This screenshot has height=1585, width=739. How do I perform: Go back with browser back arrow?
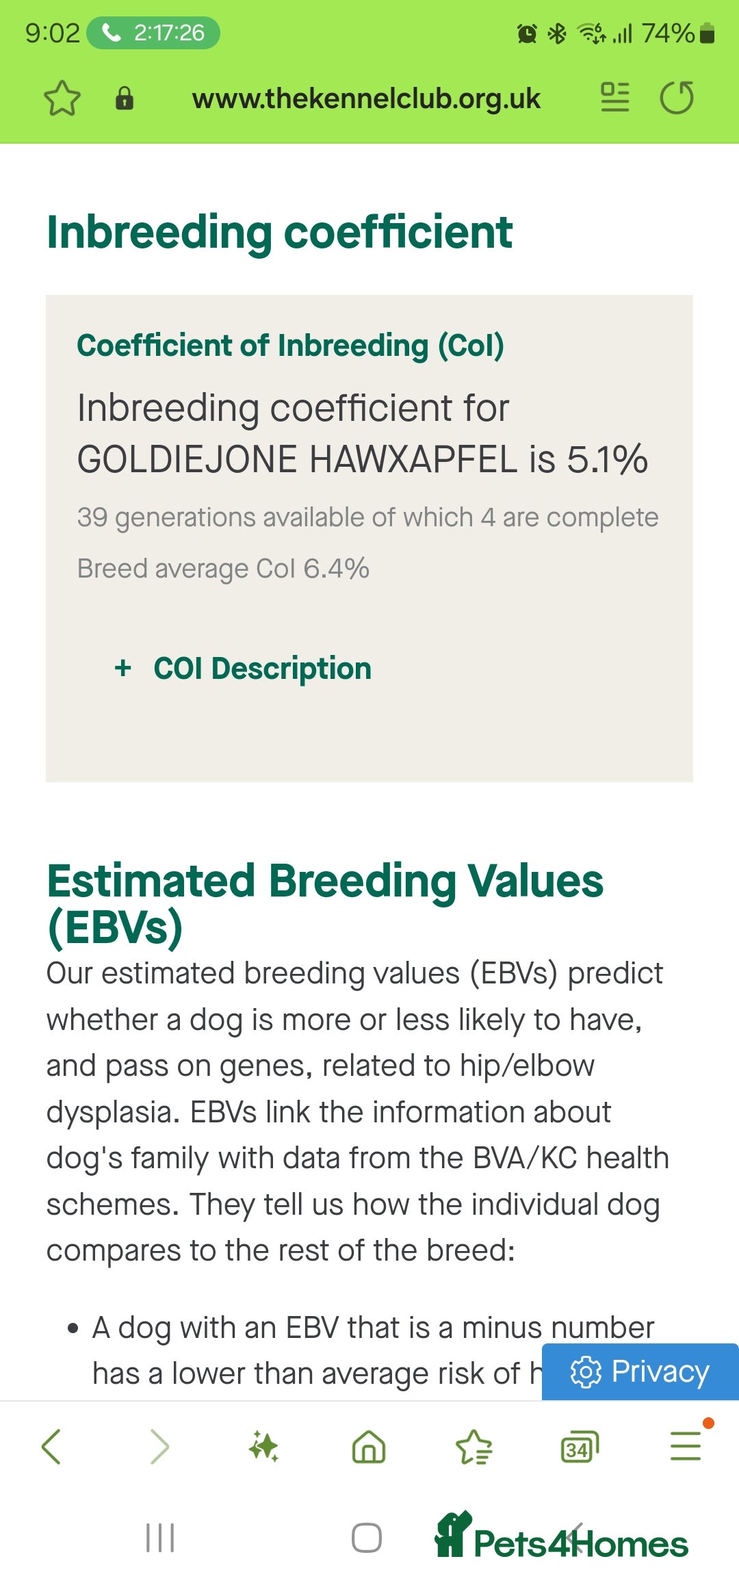(x=51, y=1447)
